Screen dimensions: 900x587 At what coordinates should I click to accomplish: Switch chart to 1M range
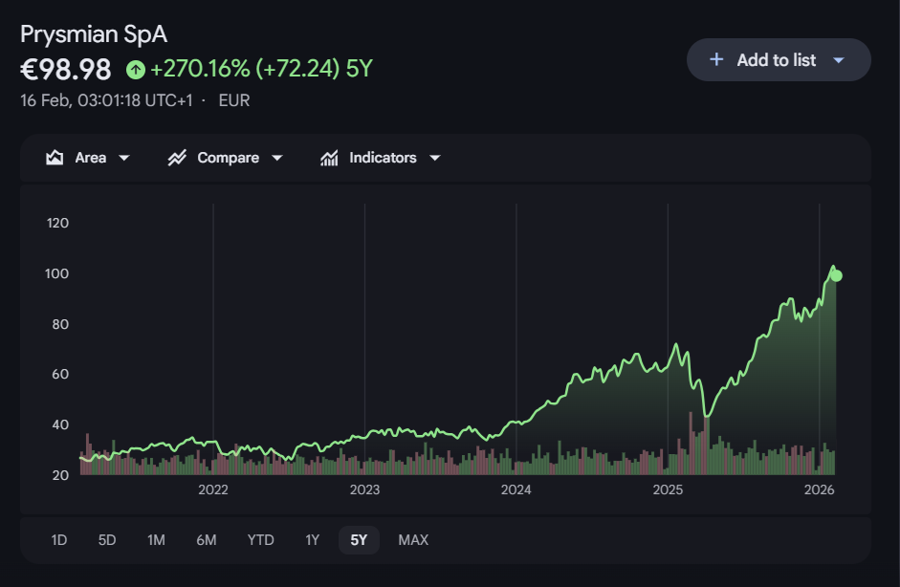coord(156,540)
